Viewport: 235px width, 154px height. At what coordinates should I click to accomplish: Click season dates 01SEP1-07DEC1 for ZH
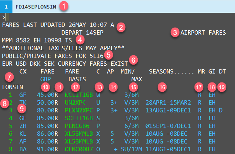(x=168, y=126)
